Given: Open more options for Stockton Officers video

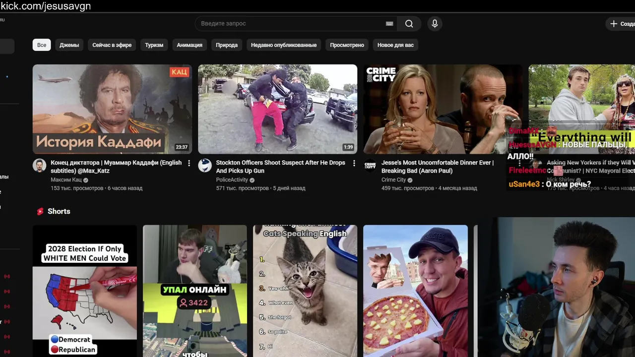Looking at the screenshot, I should coord(354,163).
